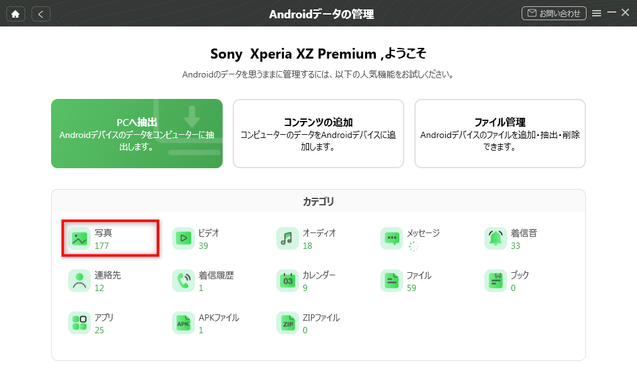Open the ZIPファイル category icon
637x378 pixels.
pyautogui.click(x=288, y=323)
